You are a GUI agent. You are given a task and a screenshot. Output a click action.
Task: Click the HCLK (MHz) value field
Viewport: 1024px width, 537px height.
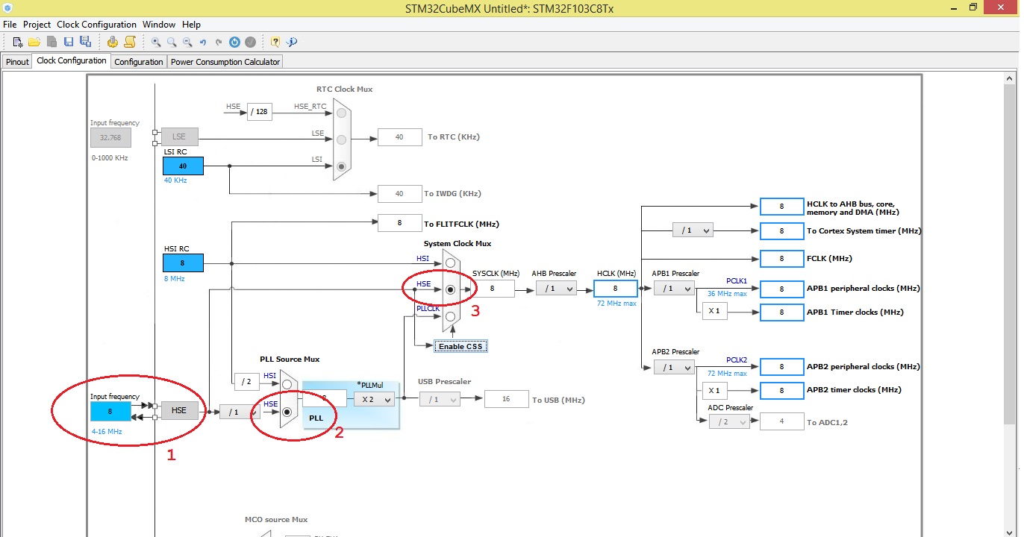point(616,289)
